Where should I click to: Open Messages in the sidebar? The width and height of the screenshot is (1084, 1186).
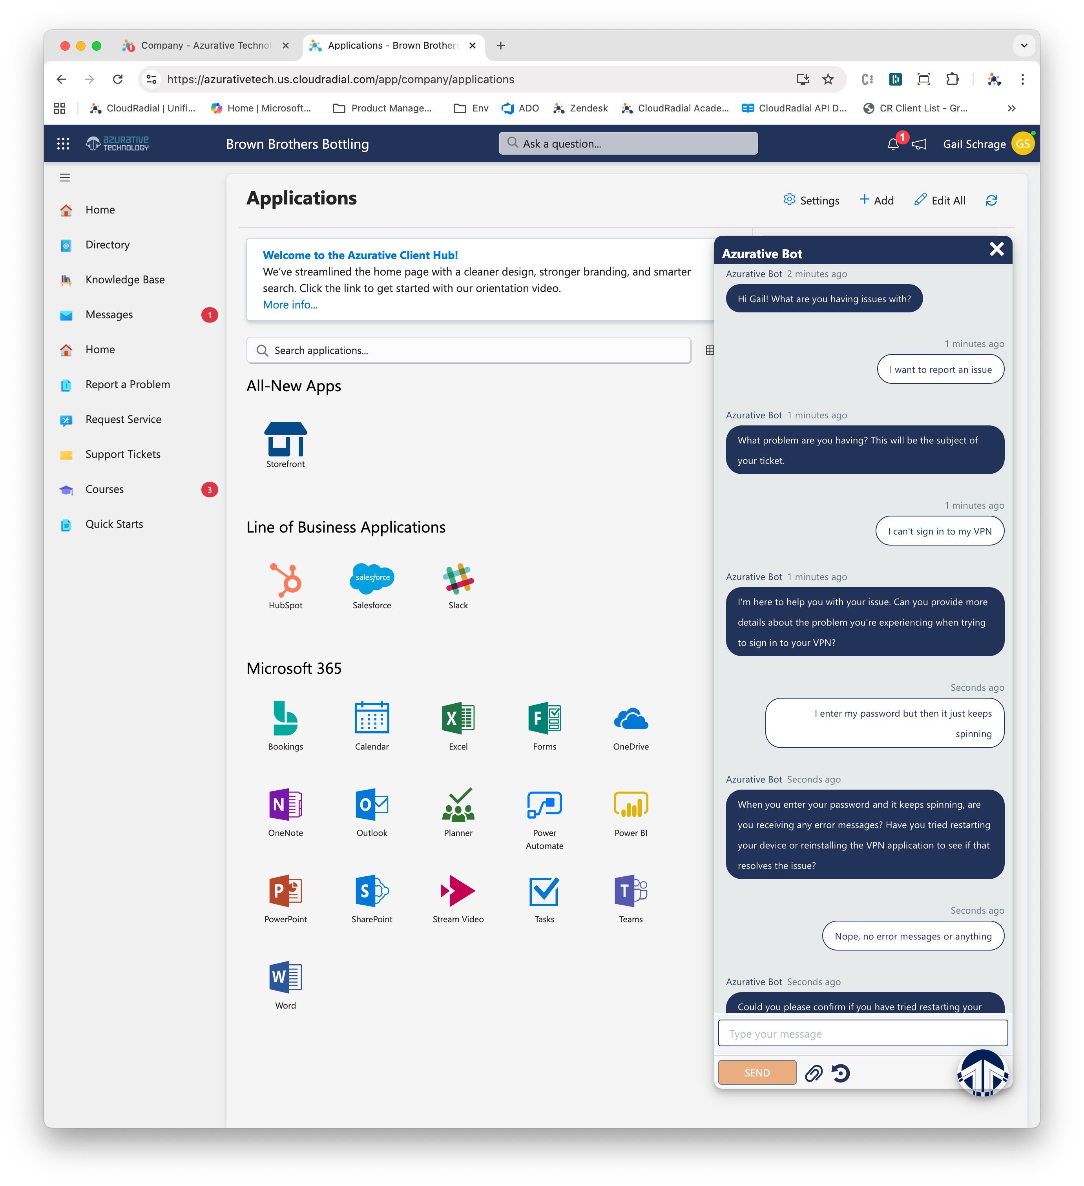pyautogui.click(x=109, y=315)
